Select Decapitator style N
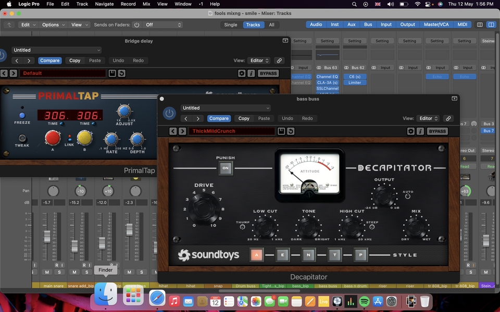Image resolution: width=500 pixels, height=312 pixels. tap(308, 255)
